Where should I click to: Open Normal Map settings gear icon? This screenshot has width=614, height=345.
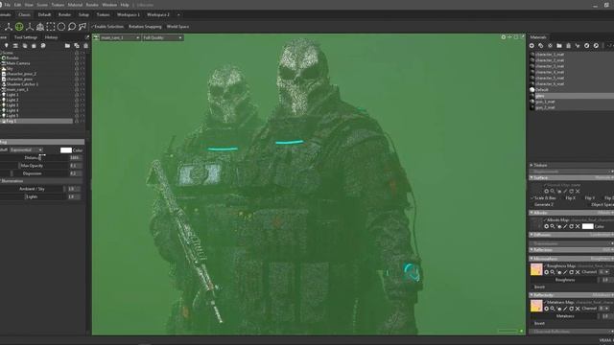point(546,192)
